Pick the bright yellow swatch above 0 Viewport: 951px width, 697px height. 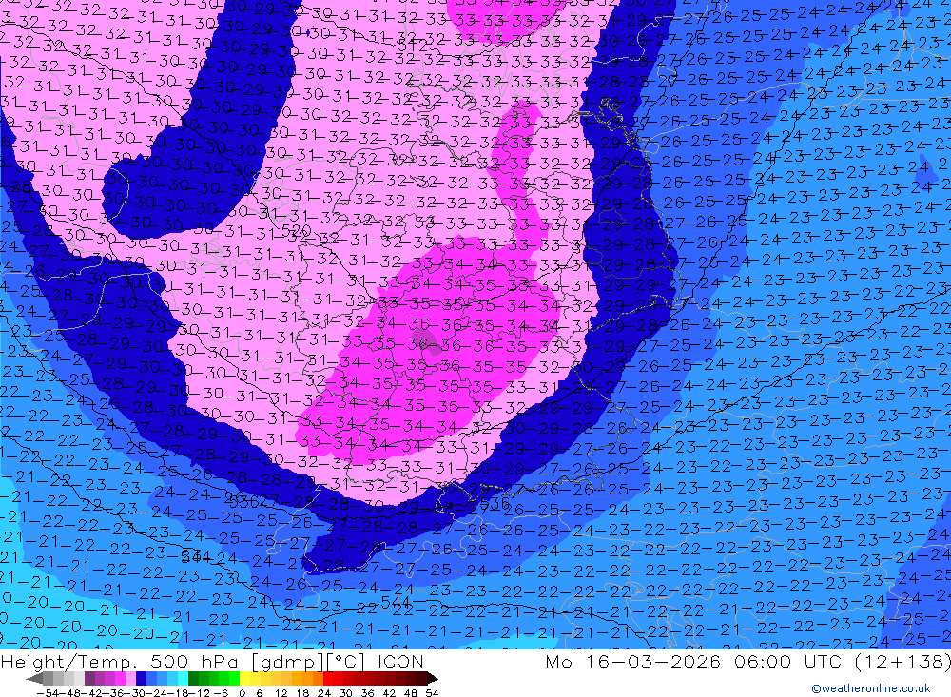[x=245, y=679]
